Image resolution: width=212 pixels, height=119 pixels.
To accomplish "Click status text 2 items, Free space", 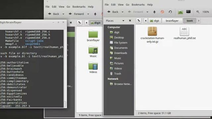I will (x=154, y=113).
